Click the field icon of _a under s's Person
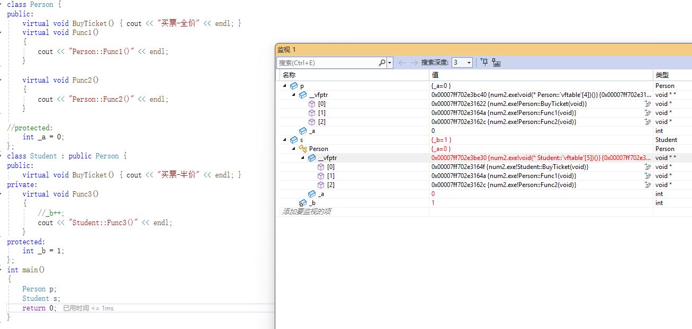 click(x=312, y=194)
